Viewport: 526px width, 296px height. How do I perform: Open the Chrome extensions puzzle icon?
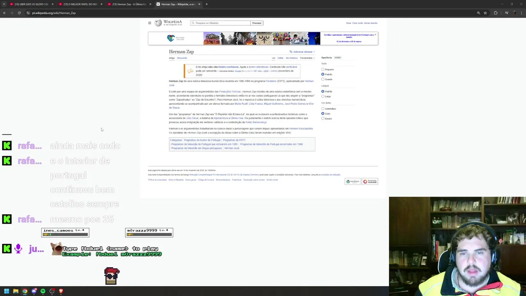[496, 13]
